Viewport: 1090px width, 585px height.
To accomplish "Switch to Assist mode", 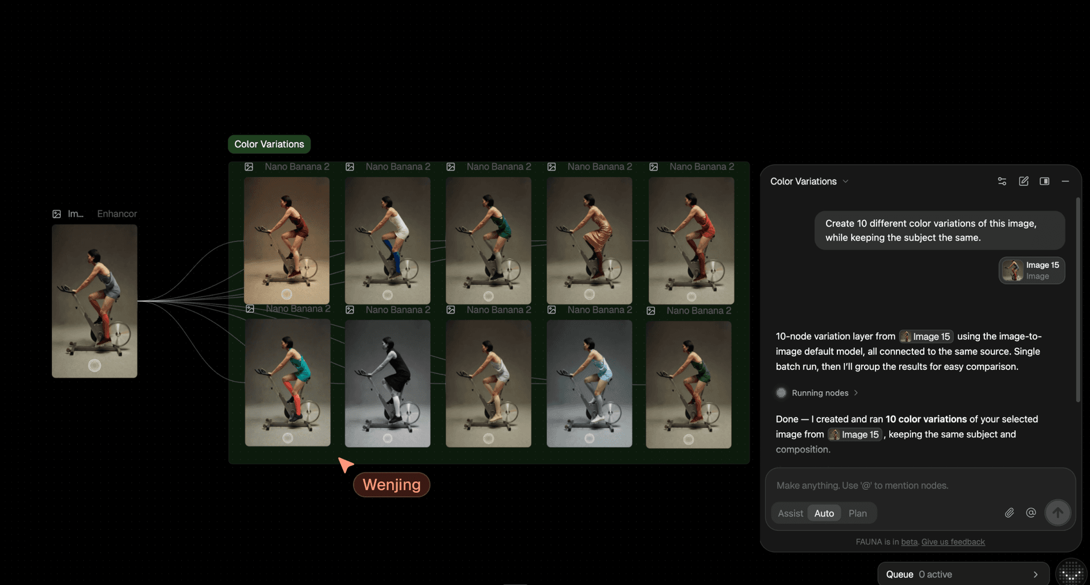I will click(790, 513).
